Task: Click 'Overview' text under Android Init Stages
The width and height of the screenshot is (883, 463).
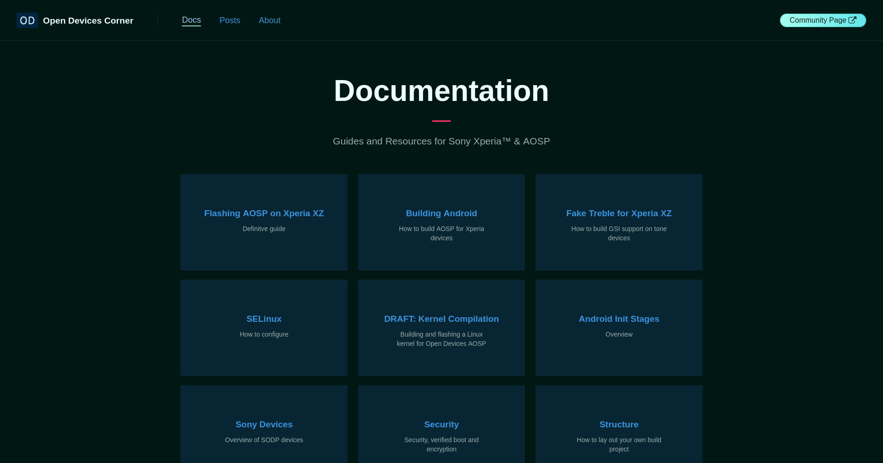Action: (x=619, y=334)
